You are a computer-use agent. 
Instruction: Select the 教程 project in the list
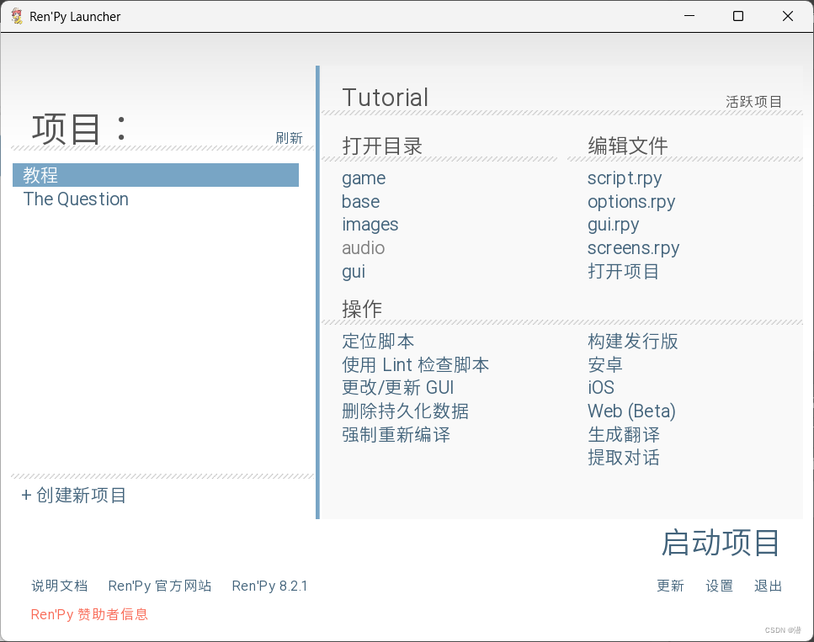click(155, 175)
